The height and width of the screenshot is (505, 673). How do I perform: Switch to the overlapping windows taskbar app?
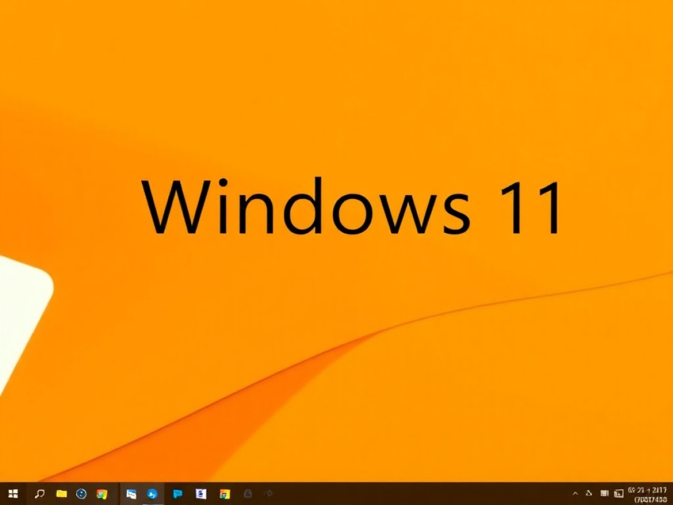click(x=131, y=494)
